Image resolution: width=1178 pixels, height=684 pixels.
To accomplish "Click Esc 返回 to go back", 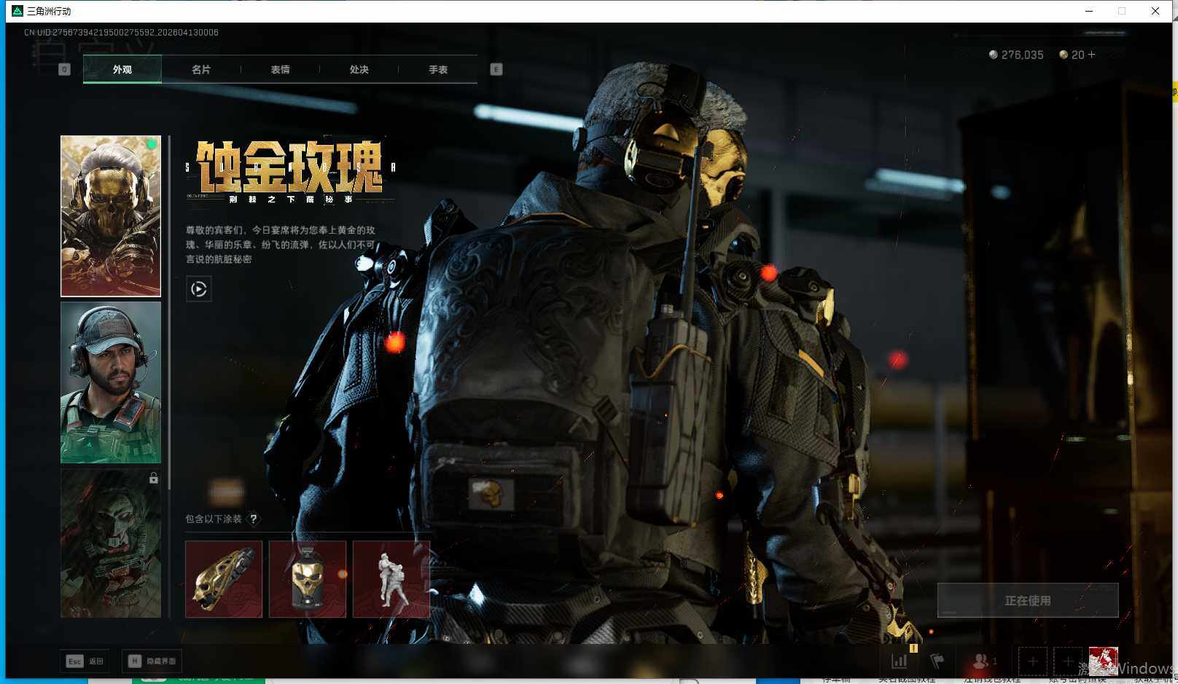I will point(85,661).
